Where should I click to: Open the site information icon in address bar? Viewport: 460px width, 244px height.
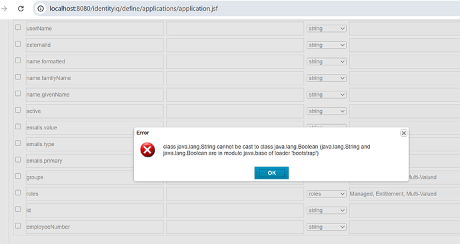click(x=41, y=9)
